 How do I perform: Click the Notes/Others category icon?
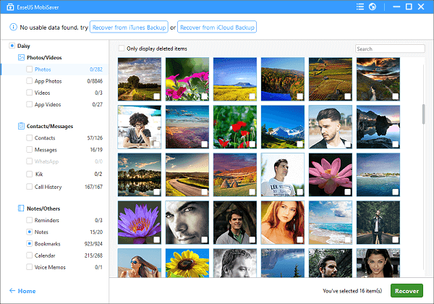(x=21, y=208)
